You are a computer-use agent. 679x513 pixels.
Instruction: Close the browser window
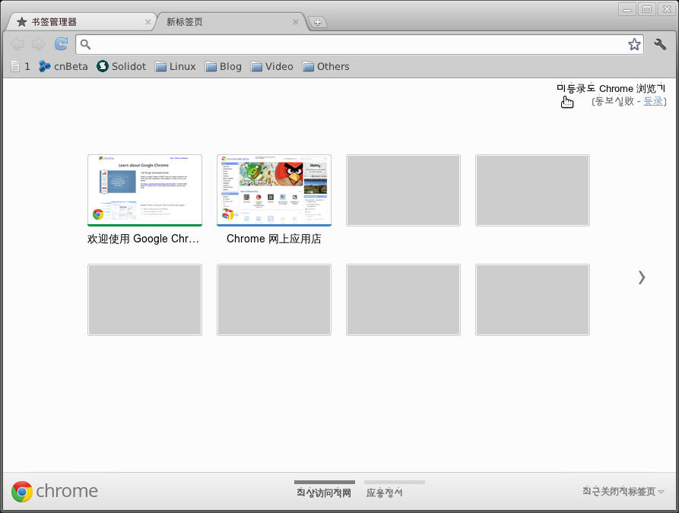click(667, 9)
